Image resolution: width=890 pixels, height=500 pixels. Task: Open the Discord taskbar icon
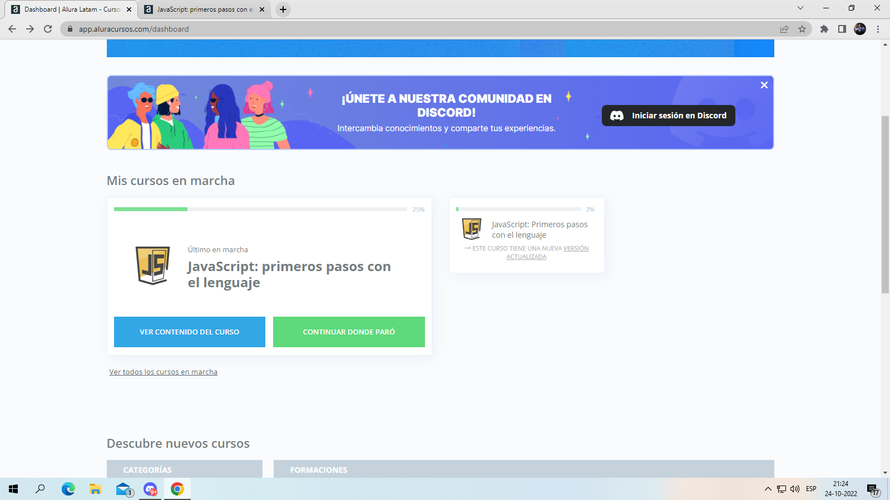150,489
